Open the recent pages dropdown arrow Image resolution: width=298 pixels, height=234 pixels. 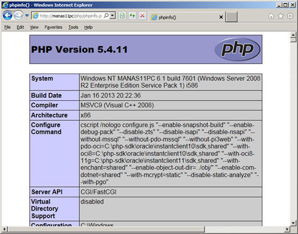(x=27, y=15)
